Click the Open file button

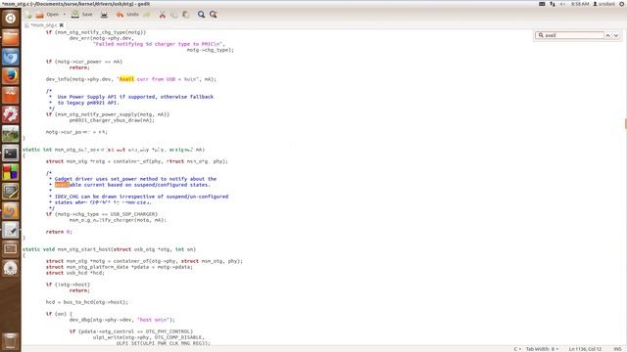click(x=48, y=15)
